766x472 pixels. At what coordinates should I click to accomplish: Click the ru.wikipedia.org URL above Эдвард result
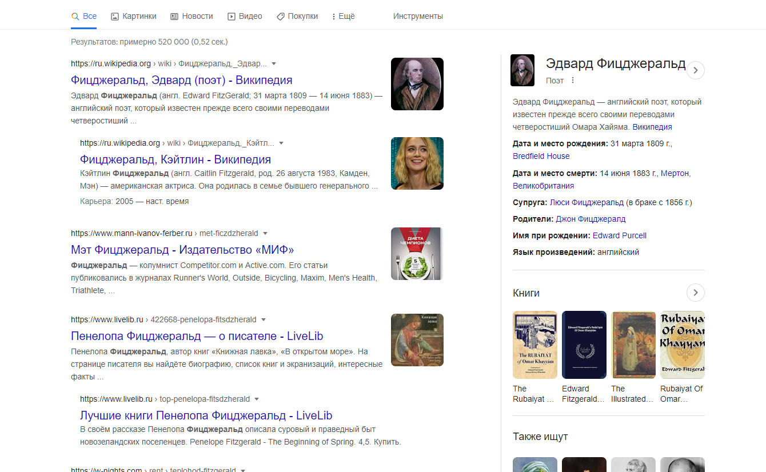click(111, 63)
